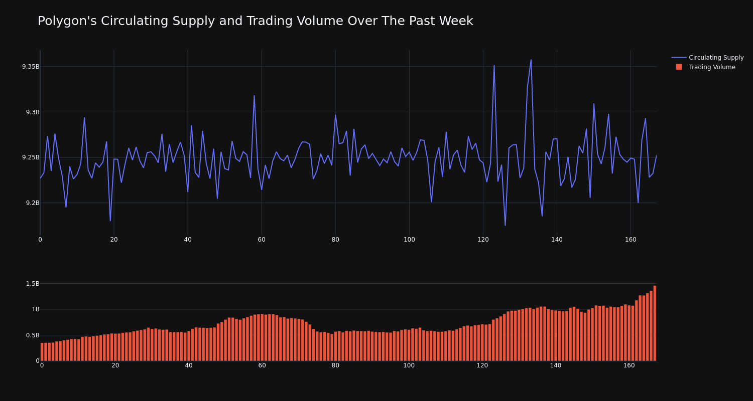Click the x-axis label 20 on volume chart
753x401 pixels.
pos(115,365)
